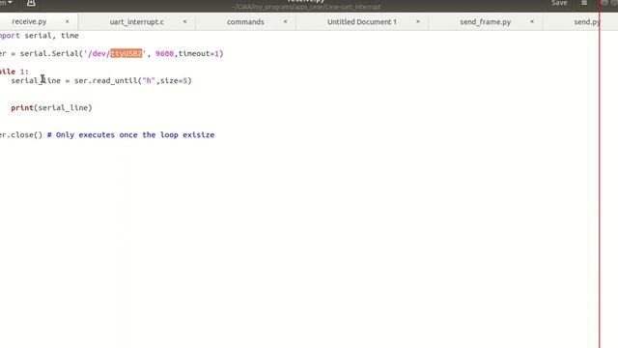Click the serial.Serial constructor text
The height and width of the screenshot is (348, 618).
[49, 53]
